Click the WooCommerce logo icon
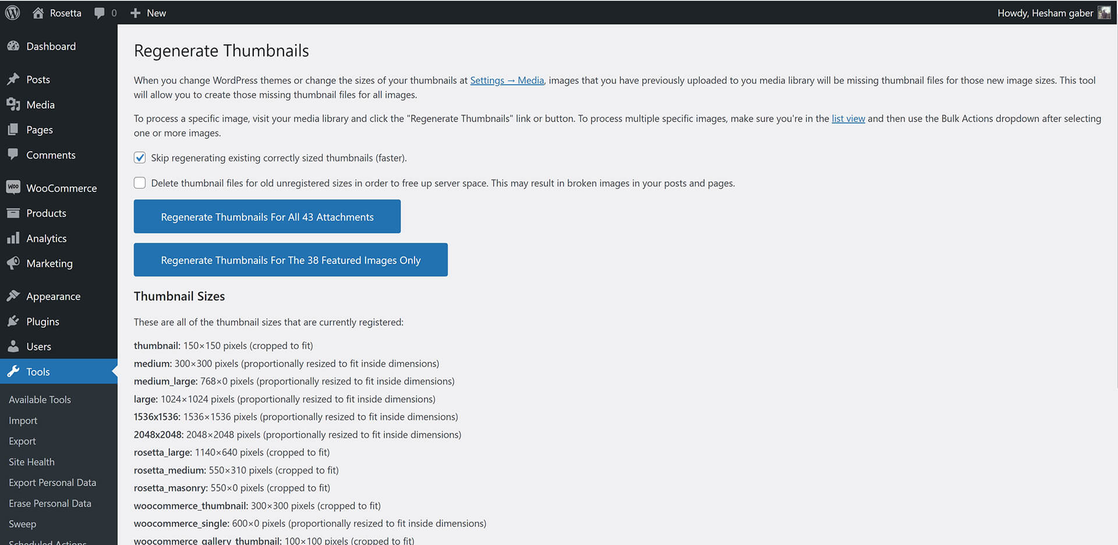 pos(13,187)
